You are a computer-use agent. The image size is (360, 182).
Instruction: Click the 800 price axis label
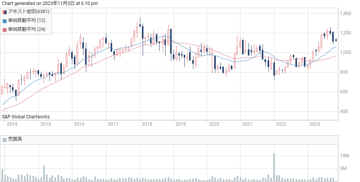[x=344, y=72]
